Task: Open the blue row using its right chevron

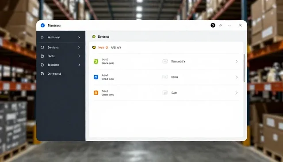Action: point(237,77)
